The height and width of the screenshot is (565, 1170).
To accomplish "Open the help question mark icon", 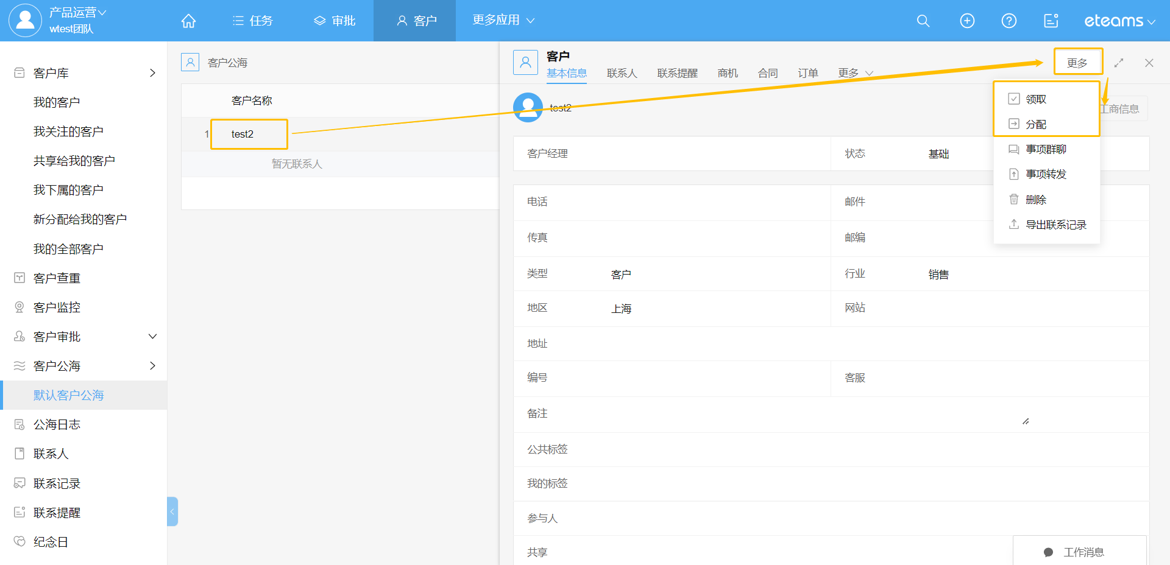I will 1009,21.
